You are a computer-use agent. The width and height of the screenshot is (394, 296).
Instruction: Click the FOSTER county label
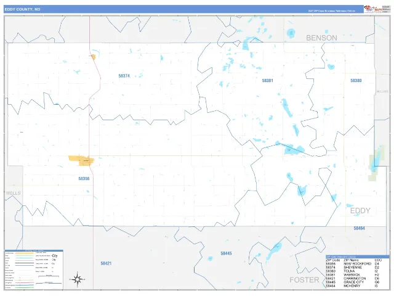pos(304,280)
